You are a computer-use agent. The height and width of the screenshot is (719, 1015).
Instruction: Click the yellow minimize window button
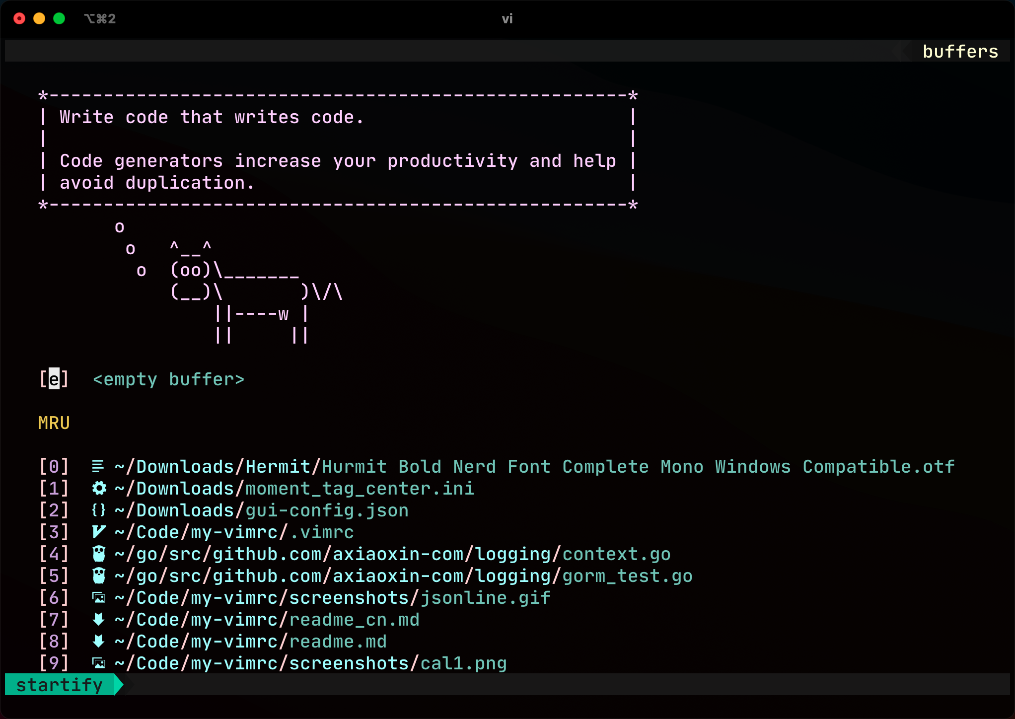pyautogui.click(x=39, y=19)
